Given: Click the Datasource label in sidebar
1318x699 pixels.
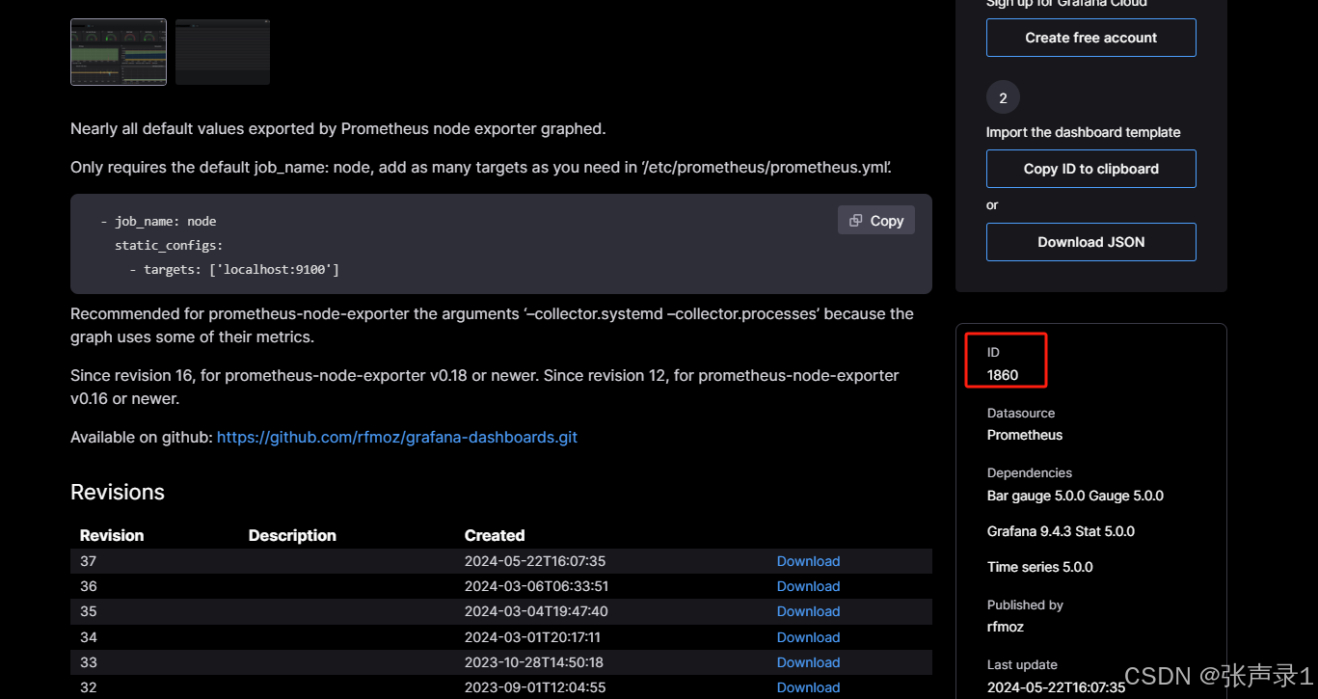Looking at the screenshot, I should 1021,413.
